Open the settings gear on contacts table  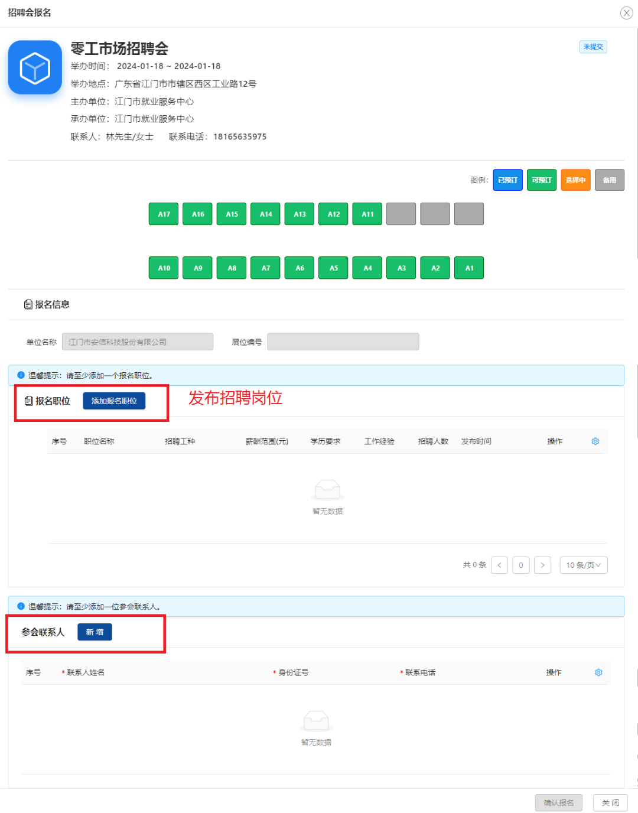(598, 672)
